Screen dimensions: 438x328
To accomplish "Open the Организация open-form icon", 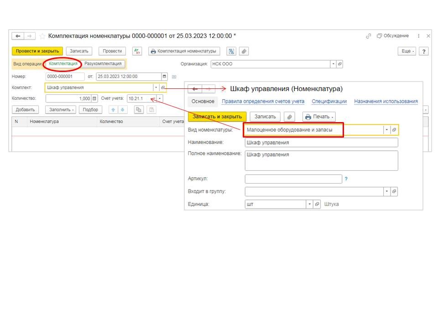I will pyautogui.click(x=339, y=64).
